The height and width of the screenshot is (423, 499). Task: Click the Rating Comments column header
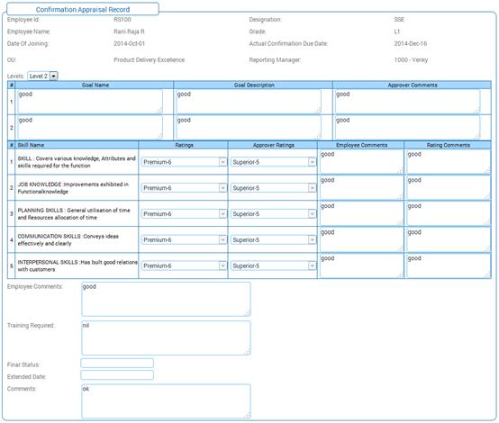448,145
